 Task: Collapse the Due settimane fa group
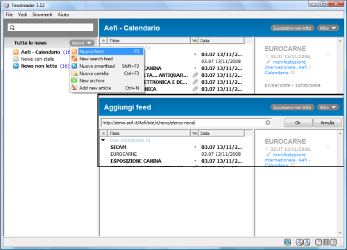point(103,140)
